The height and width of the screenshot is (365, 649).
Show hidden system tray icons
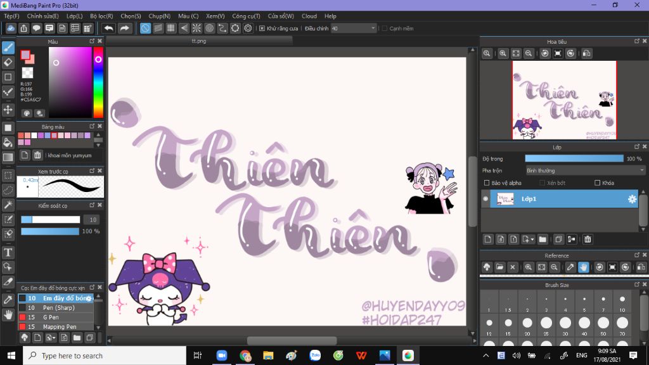pos(486,355)
